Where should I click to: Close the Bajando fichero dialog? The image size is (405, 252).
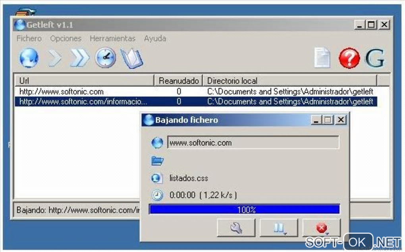tap(341, 120)
